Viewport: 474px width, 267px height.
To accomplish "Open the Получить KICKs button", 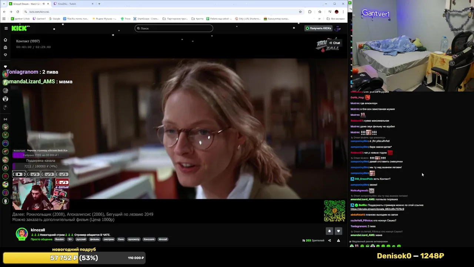I will tap(318, 28).
